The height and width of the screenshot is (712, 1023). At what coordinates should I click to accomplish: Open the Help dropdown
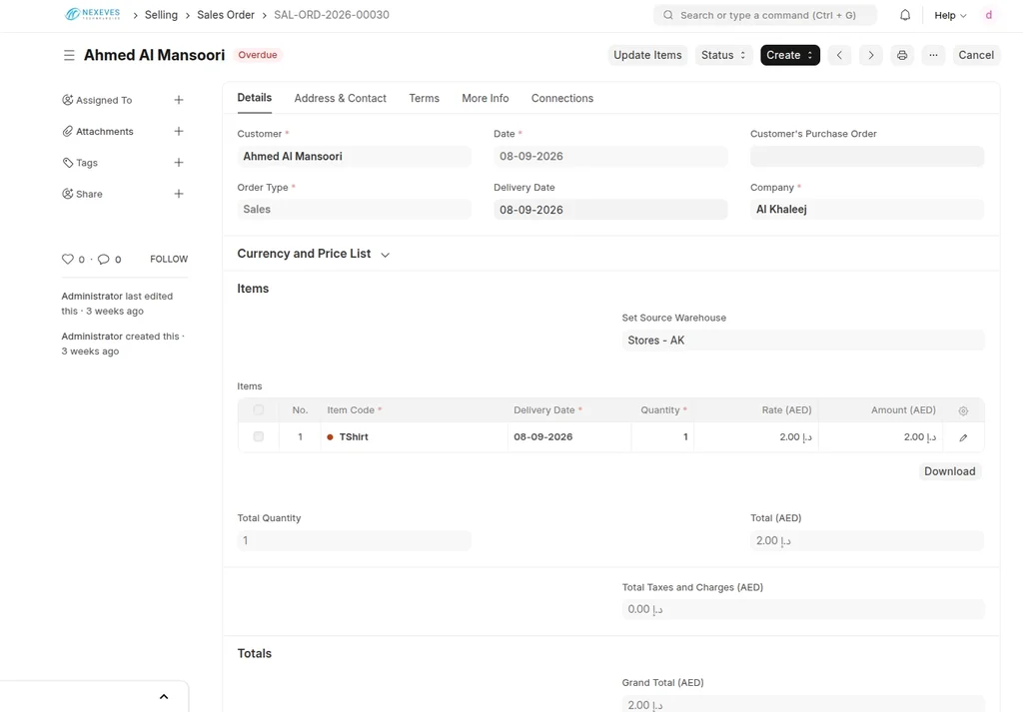pyautogui.click(x=951, y=15)
